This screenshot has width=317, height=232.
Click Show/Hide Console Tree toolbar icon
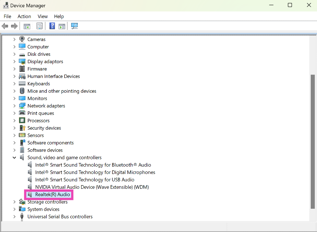click(27, 26)
